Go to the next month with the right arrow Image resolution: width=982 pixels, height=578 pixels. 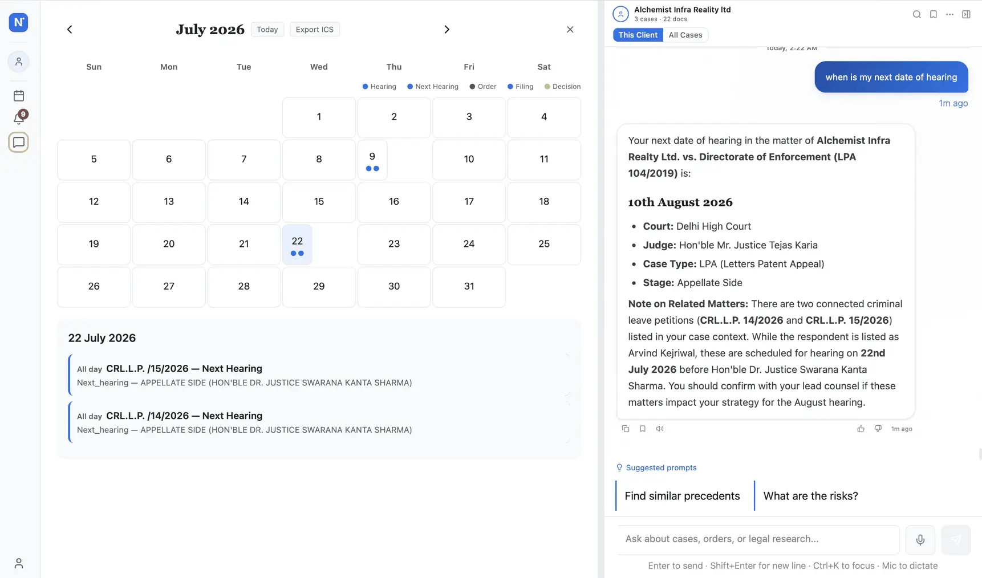[x=447, y=29]
